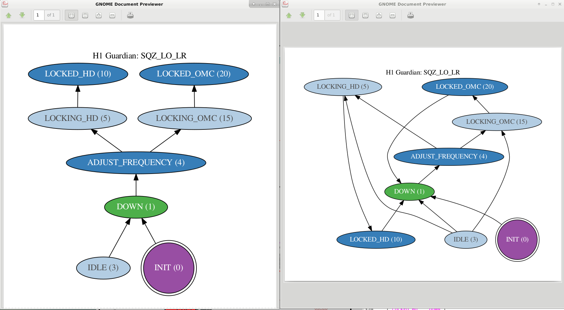This screenshot has width=564, height=310.
Task: Click the LOCKING_HD (5) node in left diagram
Action: coord(77,118)
